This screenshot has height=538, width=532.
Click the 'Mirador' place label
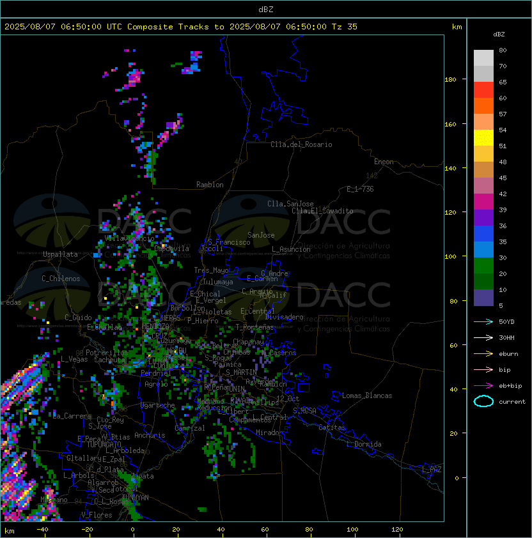[270, 433]
